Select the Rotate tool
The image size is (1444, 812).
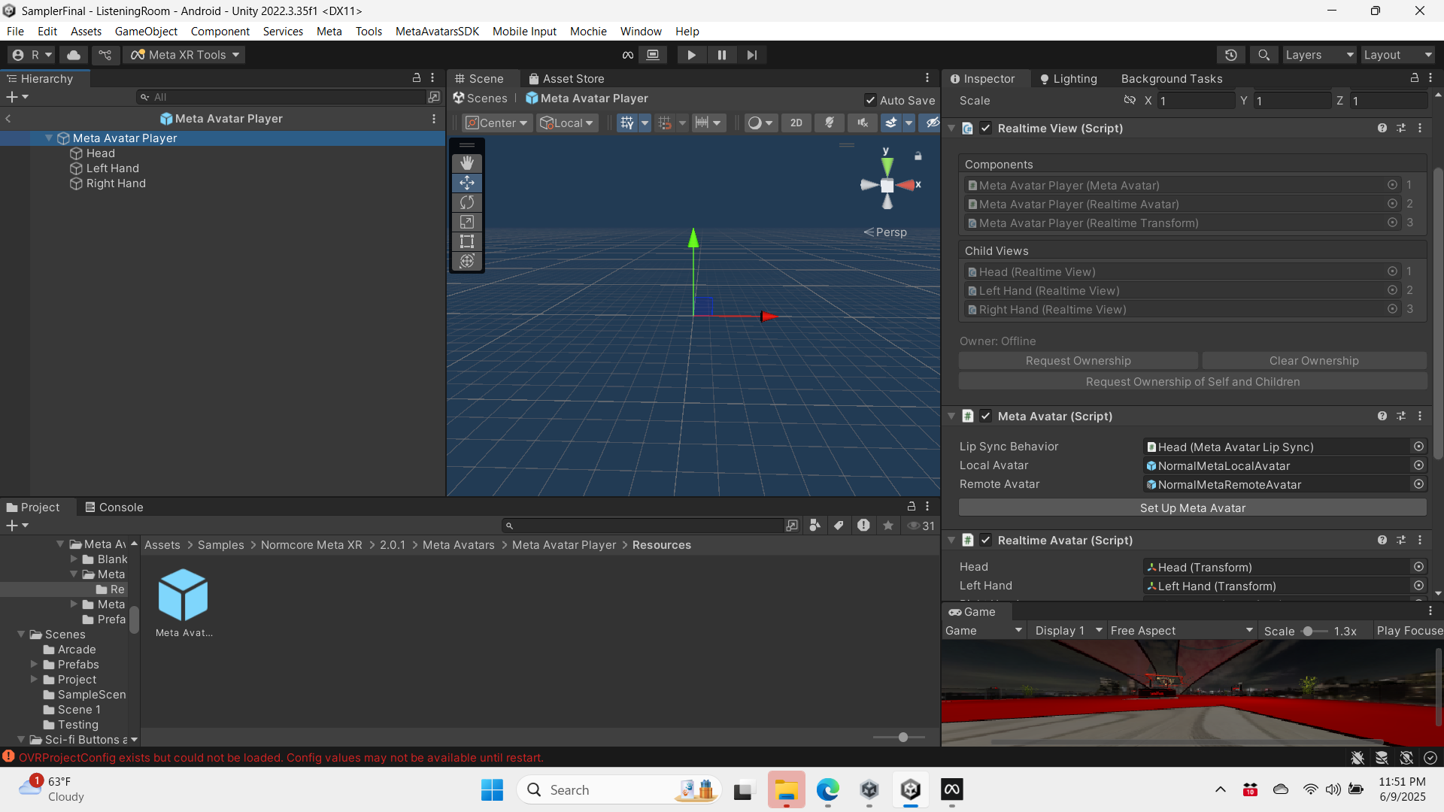click(x=467, y=202)
